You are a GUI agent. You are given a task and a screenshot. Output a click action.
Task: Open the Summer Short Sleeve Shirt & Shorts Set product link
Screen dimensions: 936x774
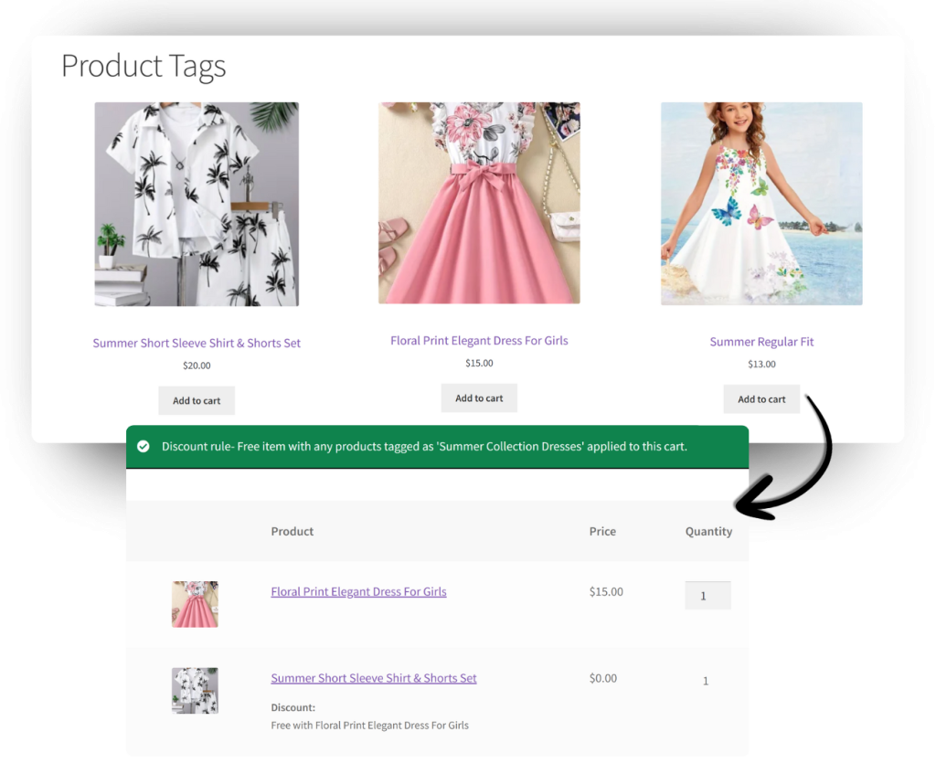coord(196,343)
